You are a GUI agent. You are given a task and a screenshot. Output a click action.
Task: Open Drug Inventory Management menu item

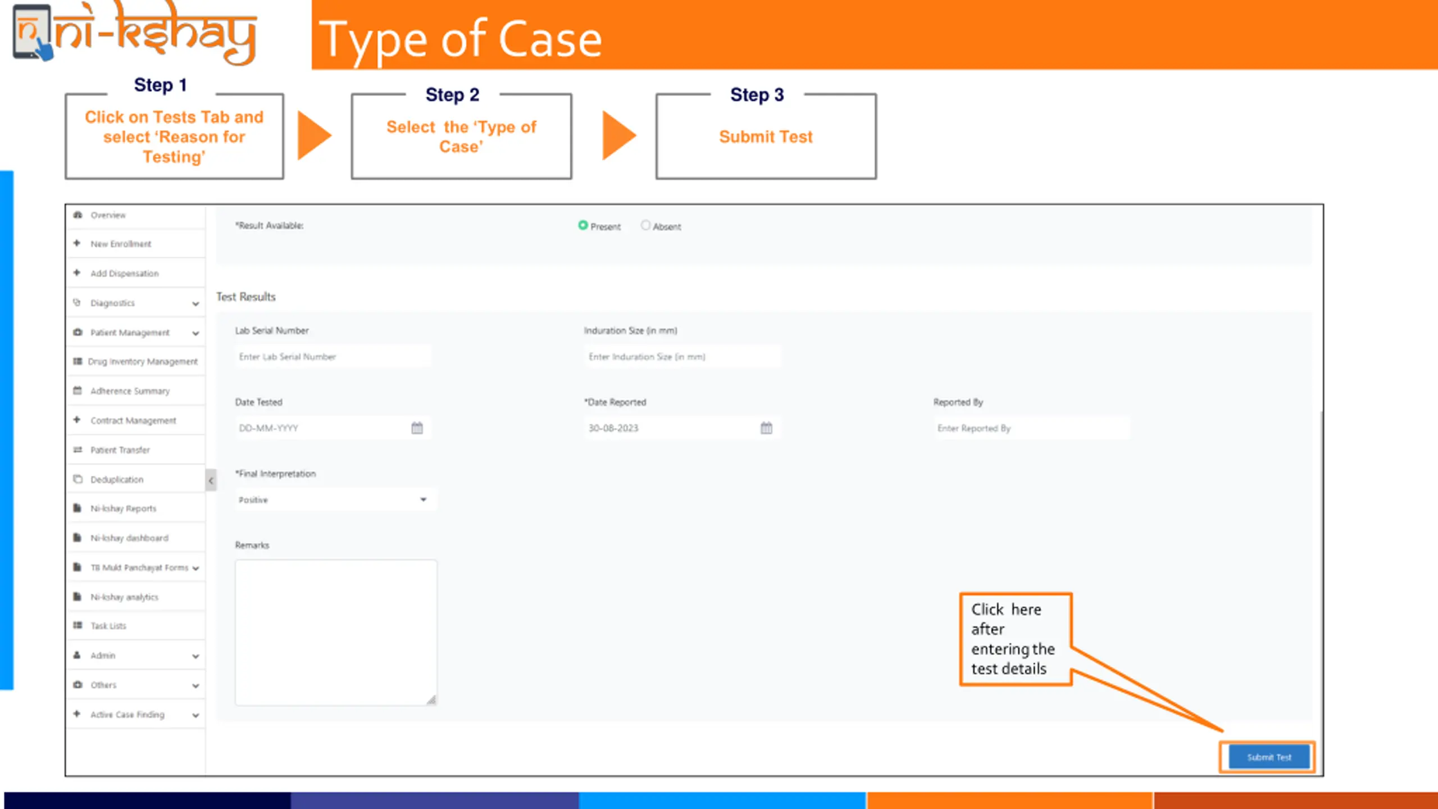143,361
